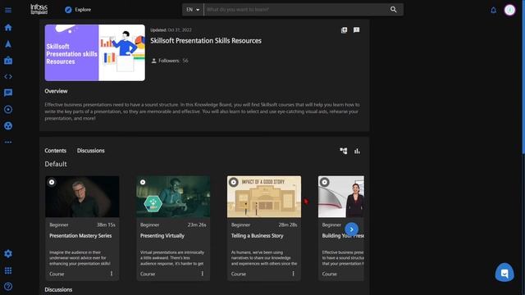Show more sidebar items via ellipsis
Screen dimensions: 525x295
click(8, 142)
